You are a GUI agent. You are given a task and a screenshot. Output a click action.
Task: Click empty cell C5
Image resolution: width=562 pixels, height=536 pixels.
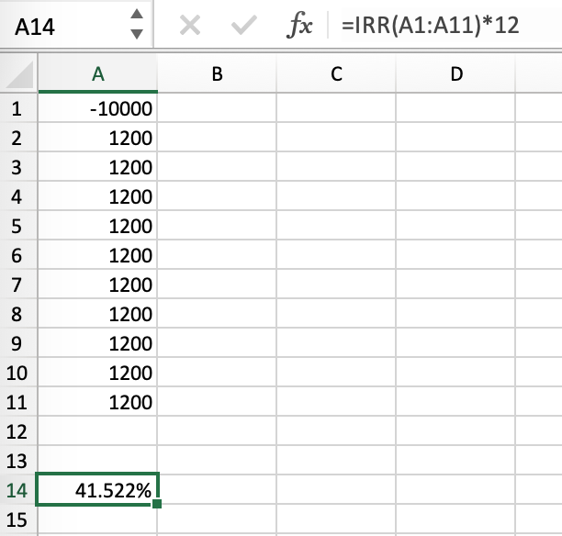(336, 226)
